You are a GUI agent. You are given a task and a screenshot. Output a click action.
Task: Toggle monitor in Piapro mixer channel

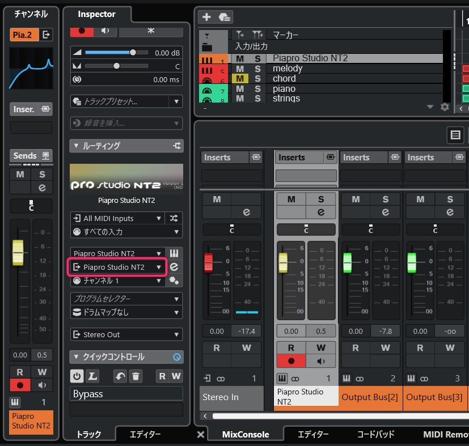320,361
